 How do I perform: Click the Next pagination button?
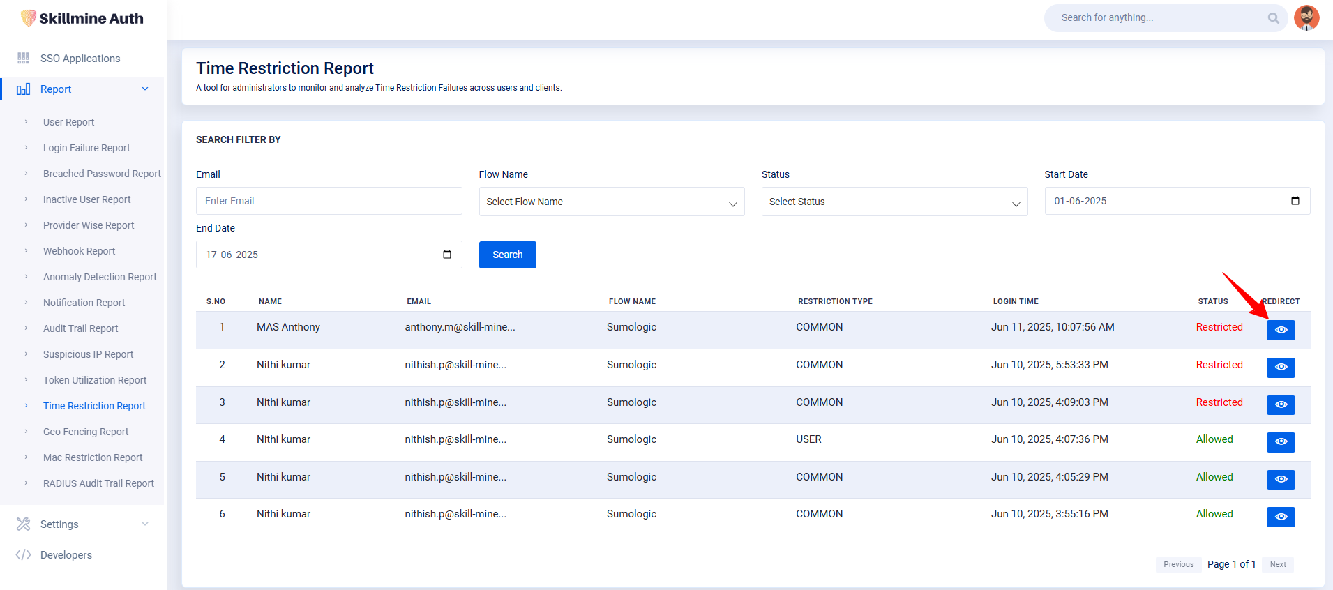pos(1277,564)
